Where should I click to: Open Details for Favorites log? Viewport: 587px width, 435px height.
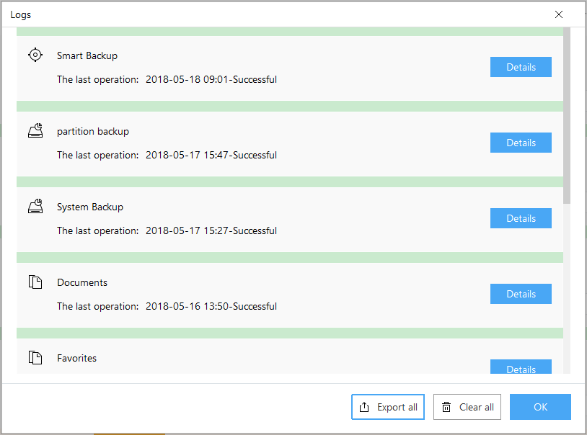(521, 367)
